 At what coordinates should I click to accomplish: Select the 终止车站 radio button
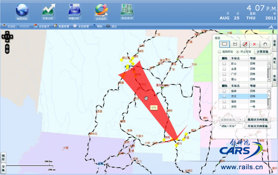[x=237, y=52]
